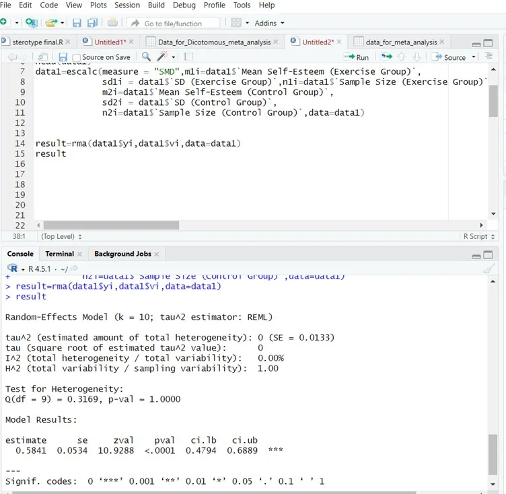Viewport: 506px width, 494px height.
Task: Go to previous section up arrow
Action: click(402, 57)
